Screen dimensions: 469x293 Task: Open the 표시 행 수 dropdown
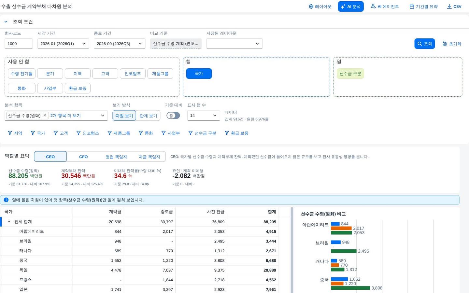click(x=204, y=116)
